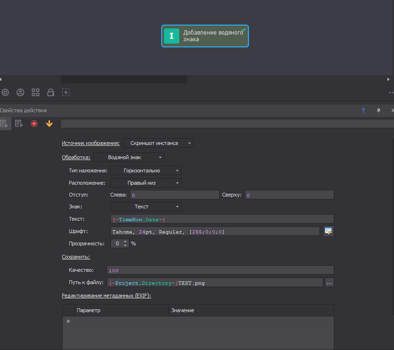Click the dashed-square plus icon

tap(66, 92)
